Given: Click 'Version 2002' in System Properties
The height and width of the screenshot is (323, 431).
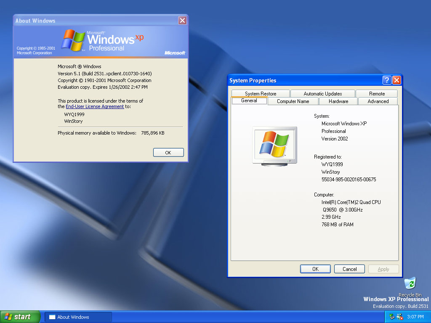Looking at the screenshot, I should [x=335, y=139].
